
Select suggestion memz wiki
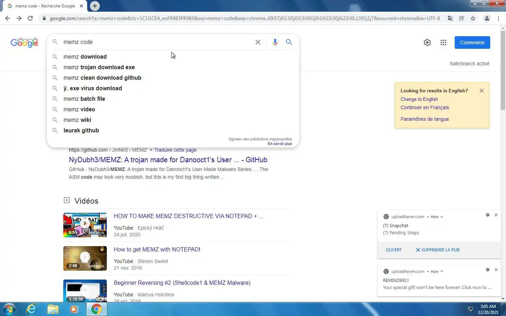coord(173,120)
